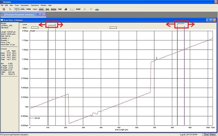Select the 2D Surface Parameter Summary window tab
218x136 pixels.
[19, 15]
